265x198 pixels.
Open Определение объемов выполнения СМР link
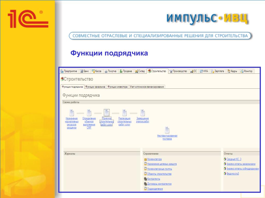coord(89,123)
